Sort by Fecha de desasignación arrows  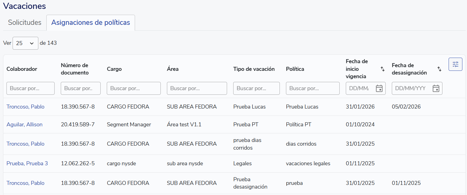(439, 69)
